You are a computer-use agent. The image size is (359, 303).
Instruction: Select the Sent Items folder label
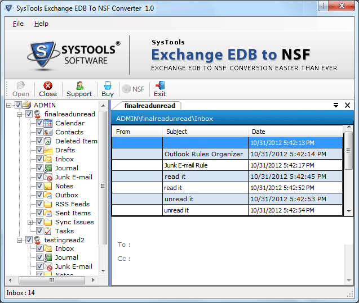pyautogui.click(x=73, y=213)
